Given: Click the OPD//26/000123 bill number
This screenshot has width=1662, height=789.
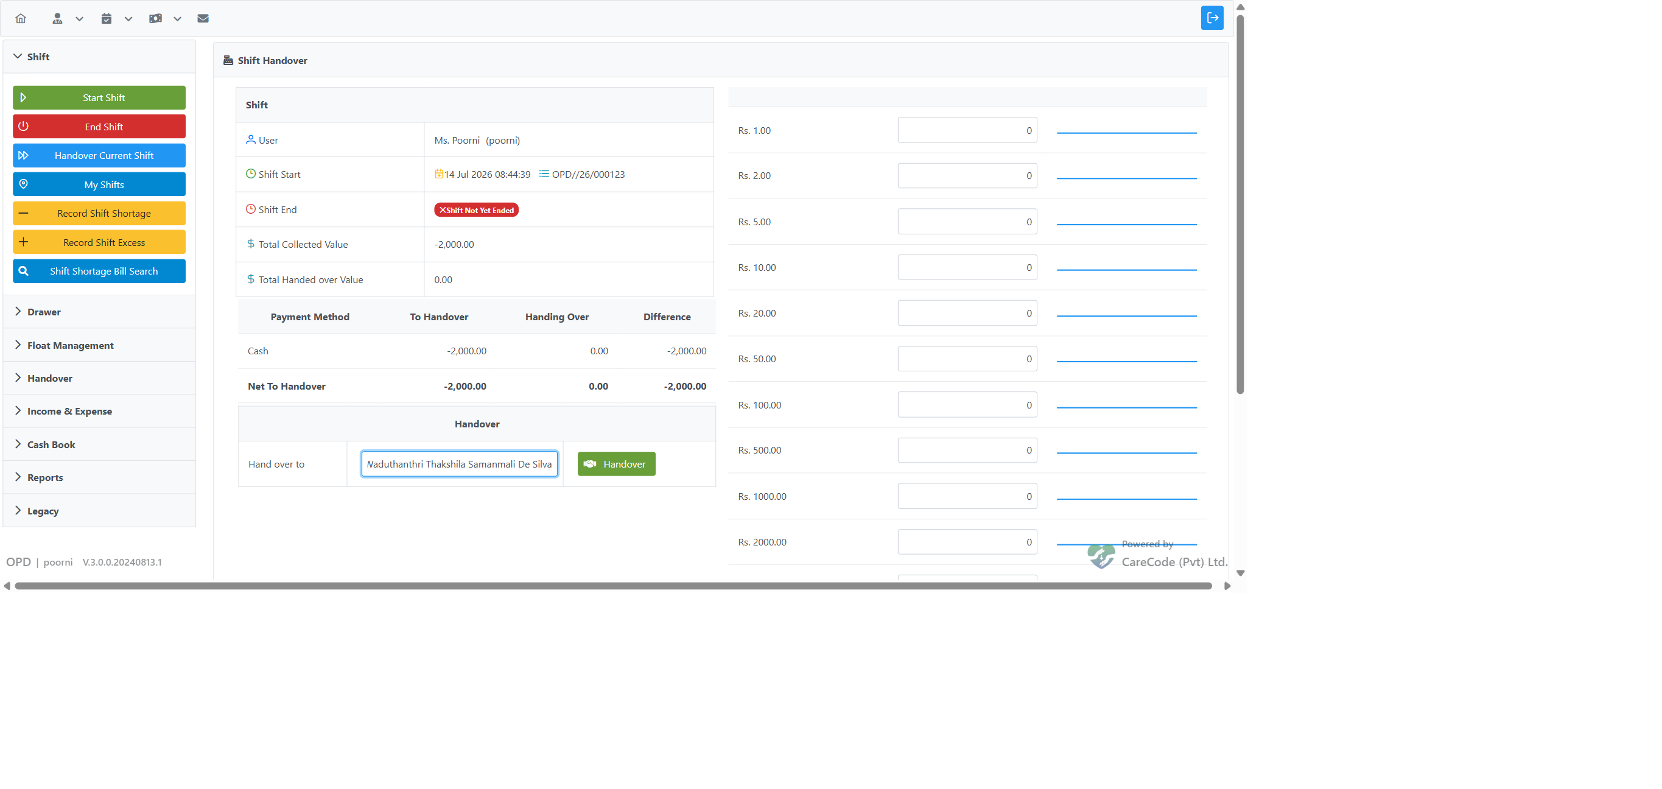Looking at the screenshot, I should coord(589,174).
